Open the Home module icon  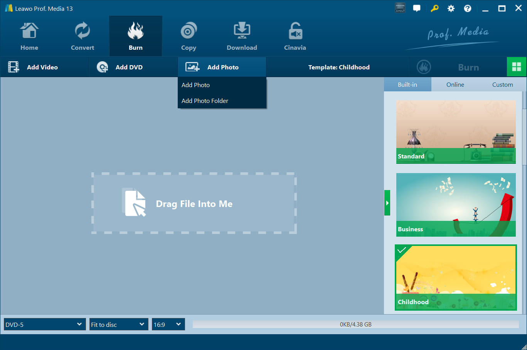[x=29, y=31]
